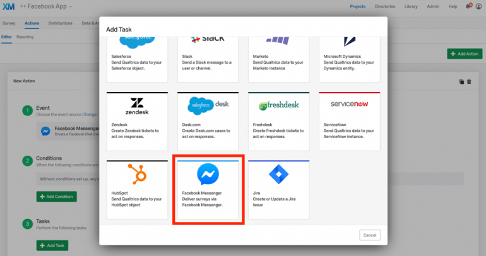Open the notifications bell
This screenshot has height=256, width=486.
pyautogui.click(x=468, y=6)
